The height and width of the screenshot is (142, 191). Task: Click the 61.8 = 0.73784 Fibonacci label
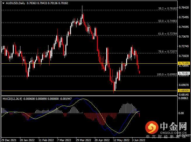click(x=168, y=34)
